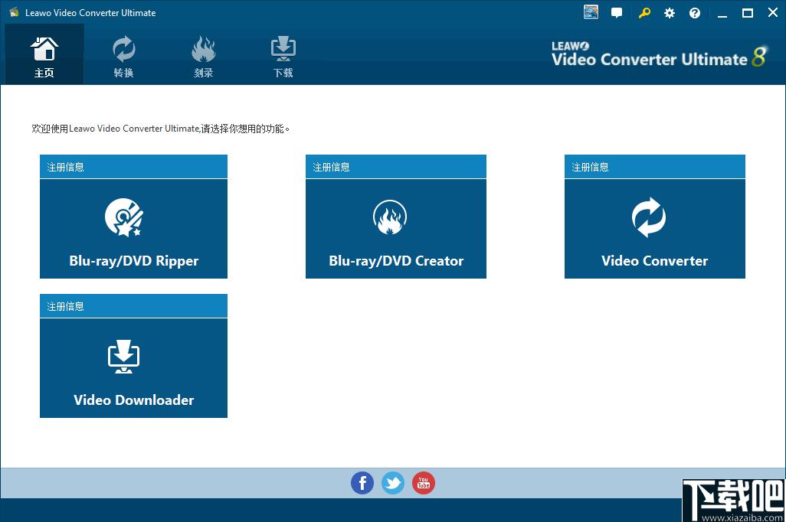Open the Twitter bird icon

pyautogui.click(x=393, y=483)
